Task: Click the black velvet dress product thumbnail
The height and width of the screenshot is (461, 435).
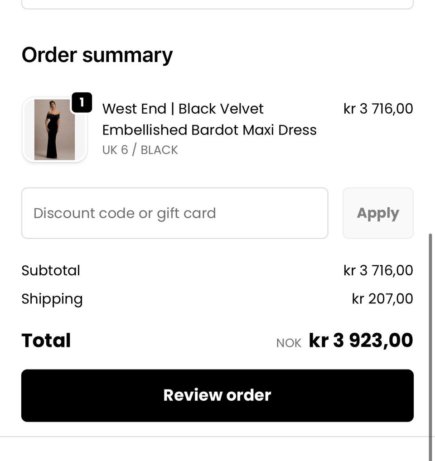Action: coord(54,130)
